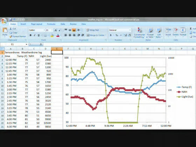Apply the red Font Color

coord(58,35)
